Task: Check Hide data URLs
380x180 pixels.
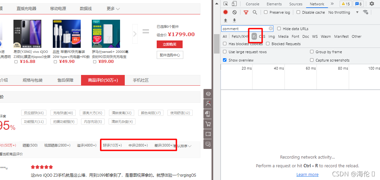Action: pyautogui.click(x=279, y=29)
